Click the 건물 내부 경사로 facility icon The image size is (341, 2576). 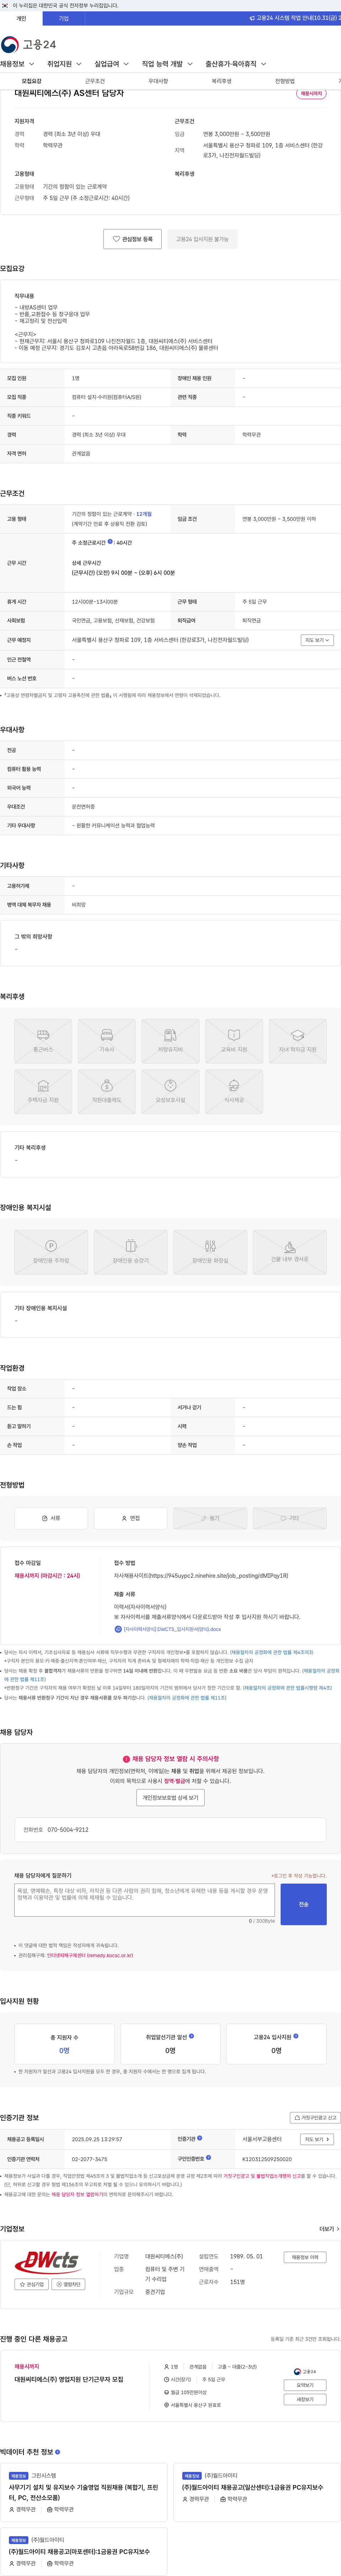pos(290,1252)
